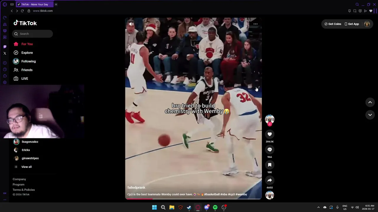Screen dimensions: 378x212
Task: Expand the Company footer section
Action: pyautogui.click(x=19, y=179)
